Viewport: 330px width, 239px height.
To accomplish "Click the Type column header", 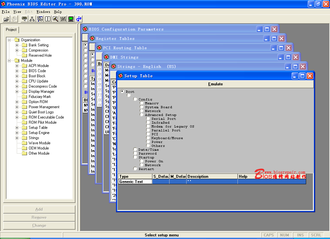I will click(135, 176).
